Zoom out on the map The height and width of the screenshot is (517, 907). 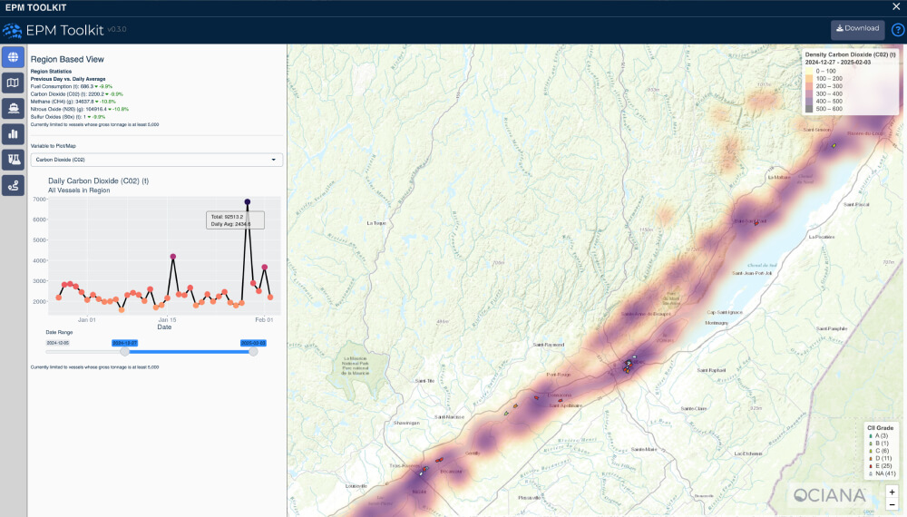[892, 504]
